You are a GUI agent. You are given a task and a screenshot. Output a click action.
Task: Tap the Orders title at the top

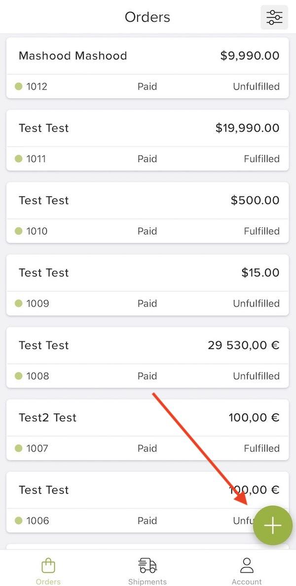[x=147, y=17]
